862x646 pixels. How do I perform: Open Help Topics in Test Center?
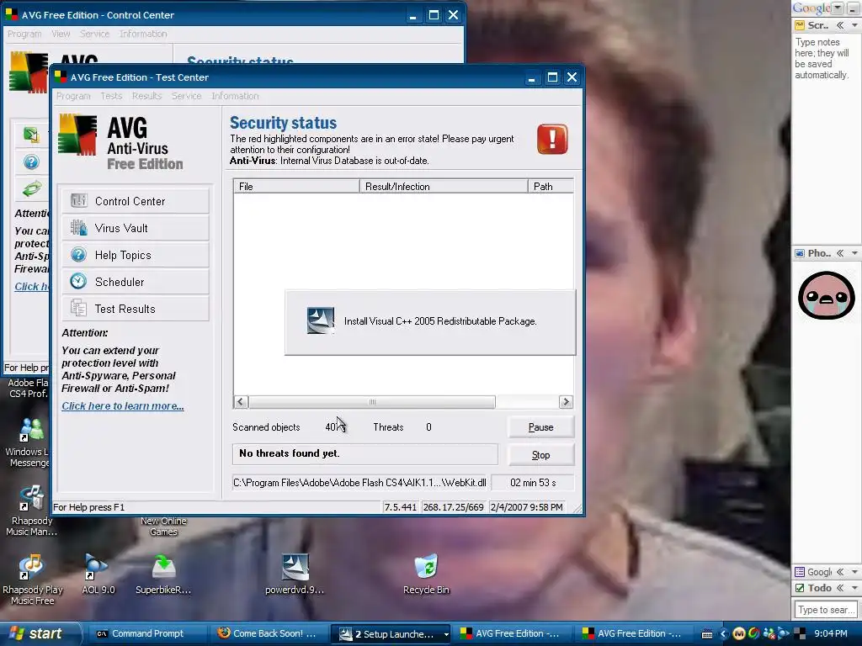[136, 255]
